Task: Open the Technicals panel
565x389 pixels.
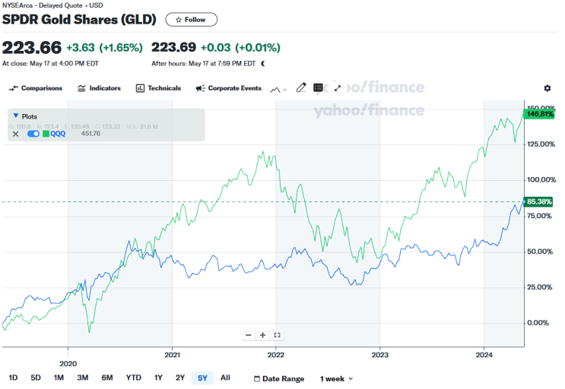Action: 158,88
